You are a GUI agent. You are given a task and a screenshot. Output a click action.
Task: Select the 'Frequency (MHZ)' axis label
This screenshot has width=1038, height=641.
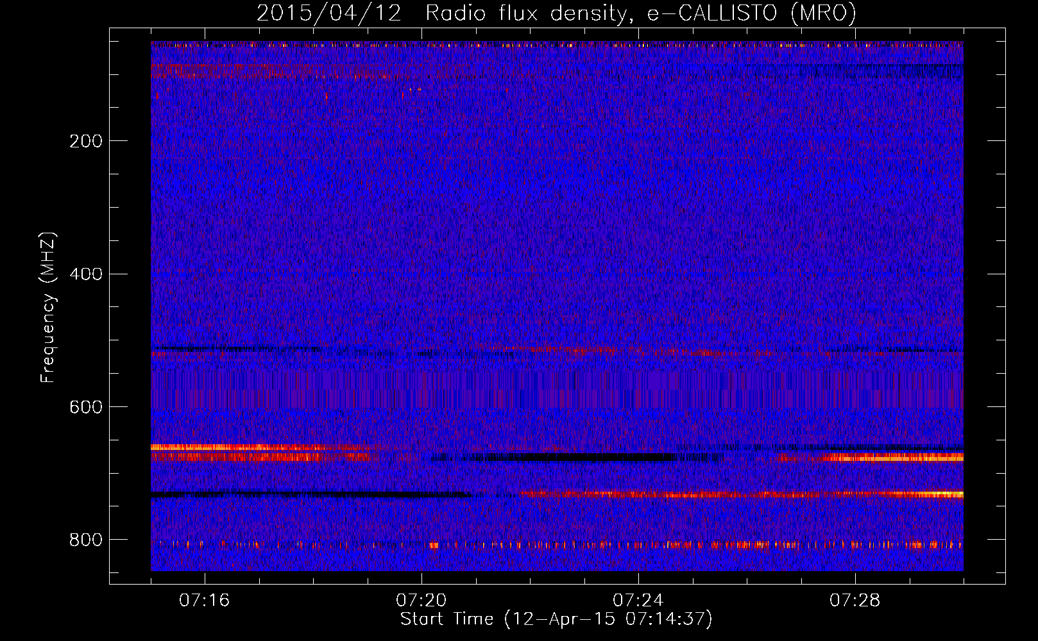click(48, 308)
